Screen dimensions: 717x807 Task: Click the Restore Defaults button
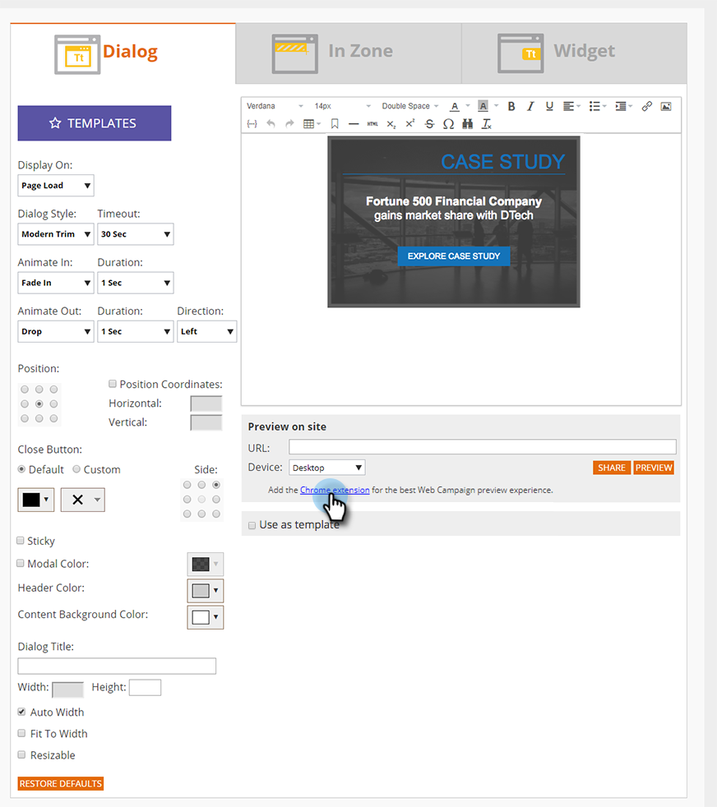(x=61, y=783)
